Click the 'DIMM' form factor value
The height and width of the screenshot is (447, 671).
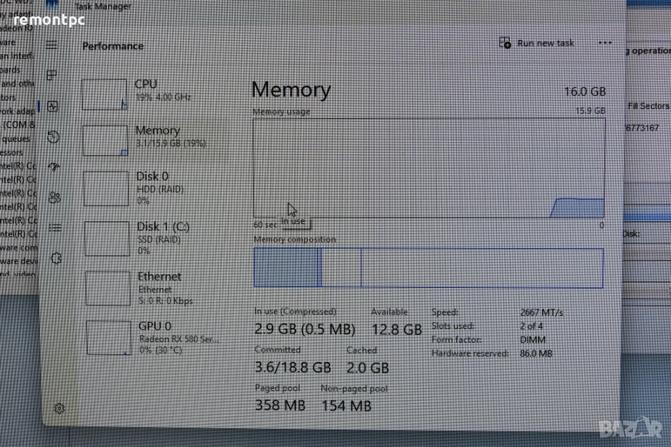pyautogui.click(x=533, y=340)
